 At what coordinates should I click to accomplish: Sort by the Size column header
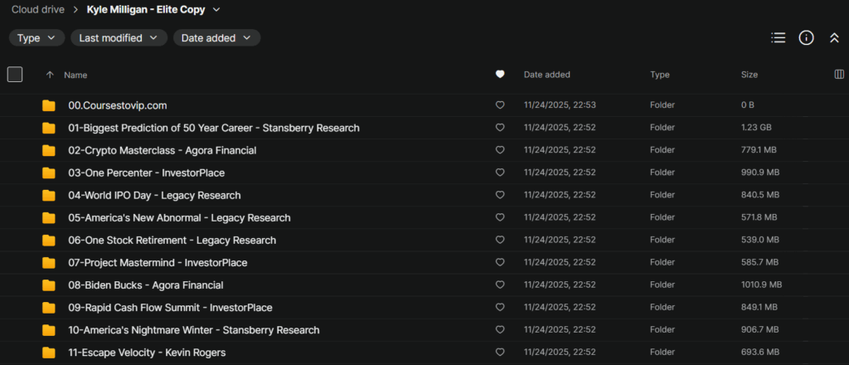749,75
